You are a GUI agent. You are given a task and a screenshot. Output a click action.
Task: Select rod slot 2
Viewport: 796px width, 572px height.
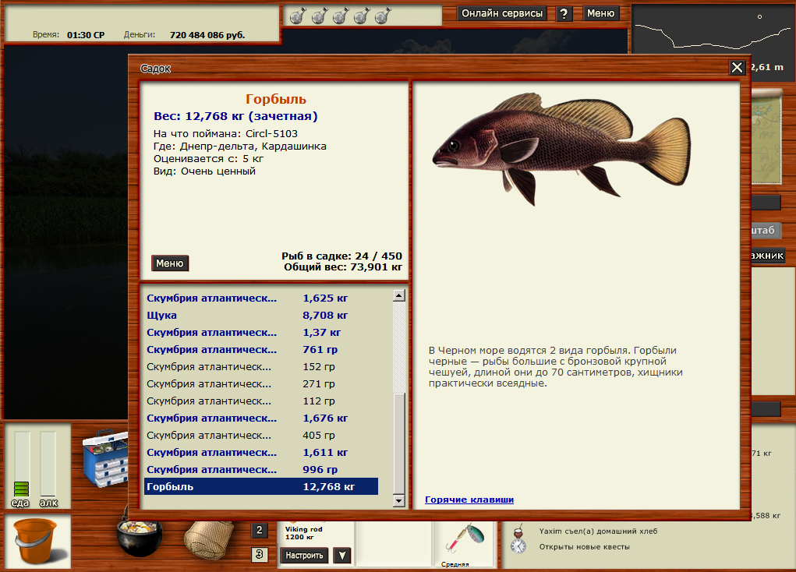[259, 531]
